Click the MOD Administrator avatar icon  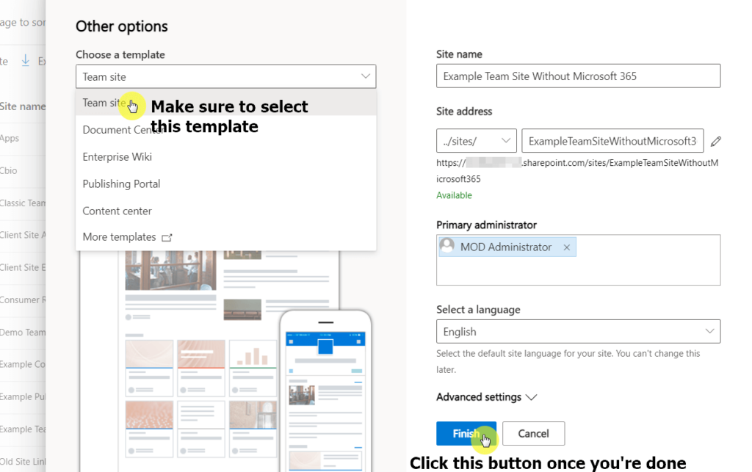[447, 246]
